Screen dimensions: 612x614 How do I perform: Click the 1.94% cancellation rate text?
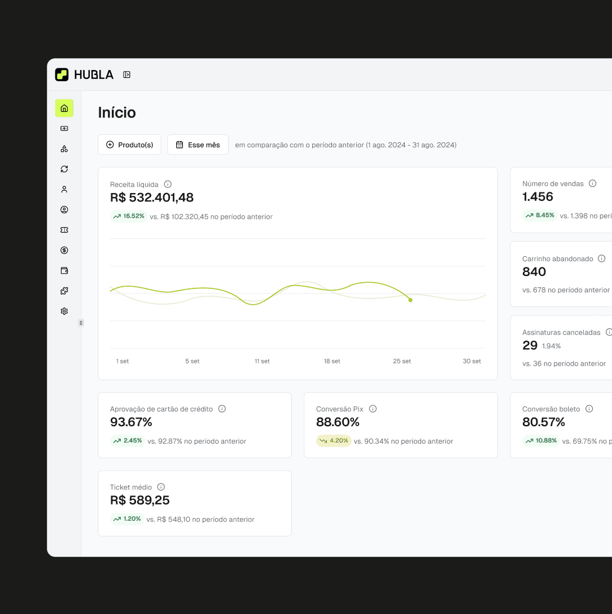(x=551, y=346)
